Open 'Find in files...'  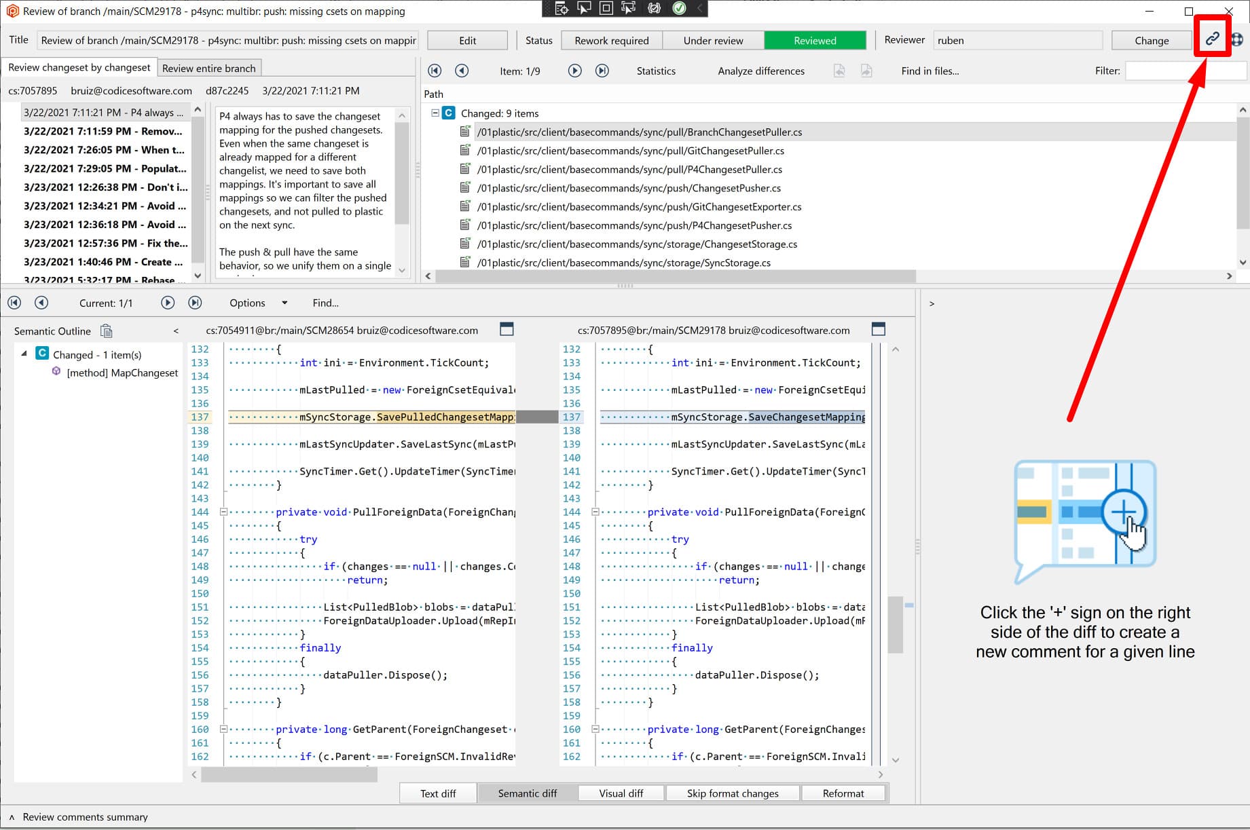(x=930, y=71)
